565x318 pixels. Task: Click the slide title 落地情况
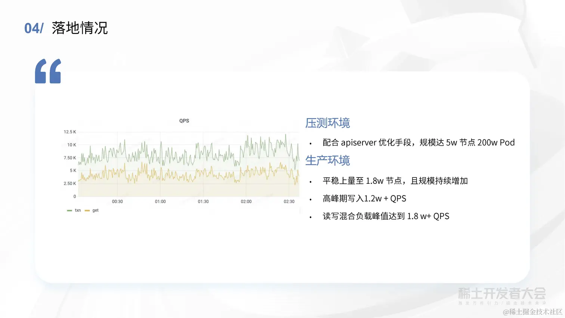pyautogui.click(x=80, y=28)
